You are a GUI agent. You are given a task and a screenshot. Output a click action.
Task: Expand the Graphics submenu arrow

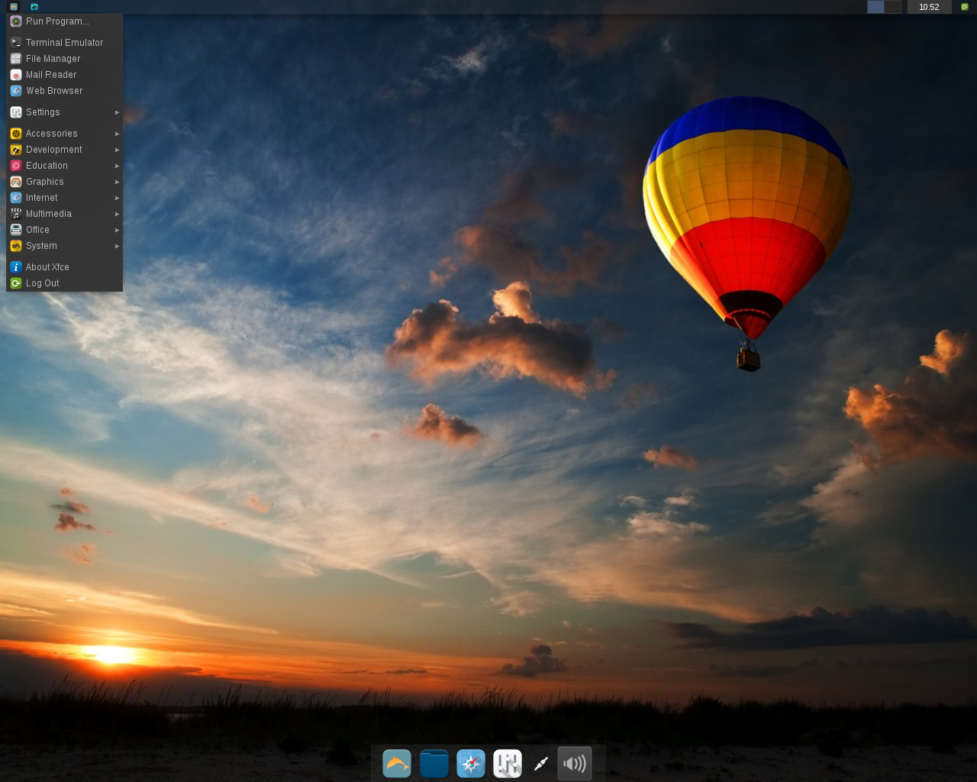[x=118, y=182]
